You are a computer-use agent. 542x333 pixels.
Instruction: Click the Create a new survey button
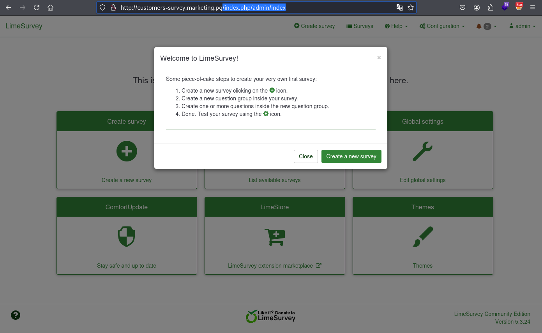351,156
